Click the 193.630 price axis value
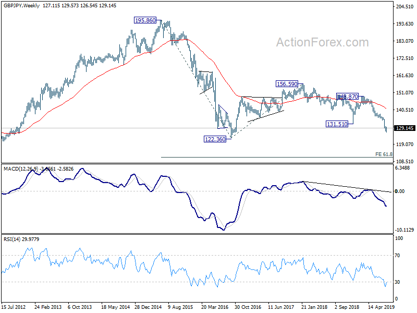417x313 pixels. pyautogui.click(x=404, y=23)
